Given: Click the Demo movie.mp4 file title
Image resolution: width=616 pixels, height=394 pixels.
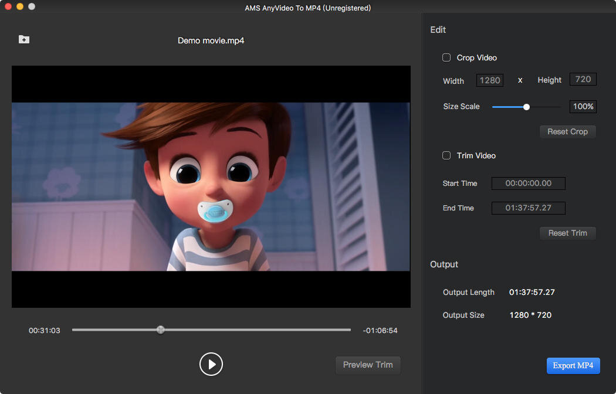Looking at the screenshot, I should [211, 40].
